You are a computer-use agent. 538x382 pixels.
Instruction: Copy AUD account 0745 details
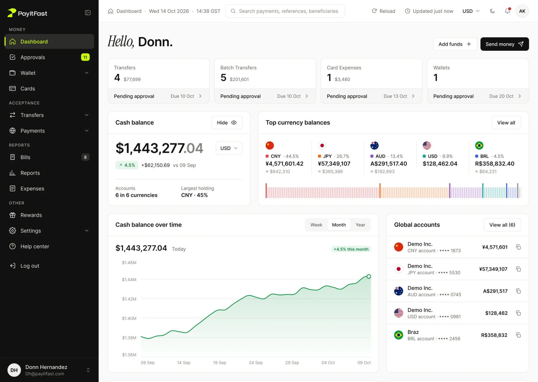518,291
